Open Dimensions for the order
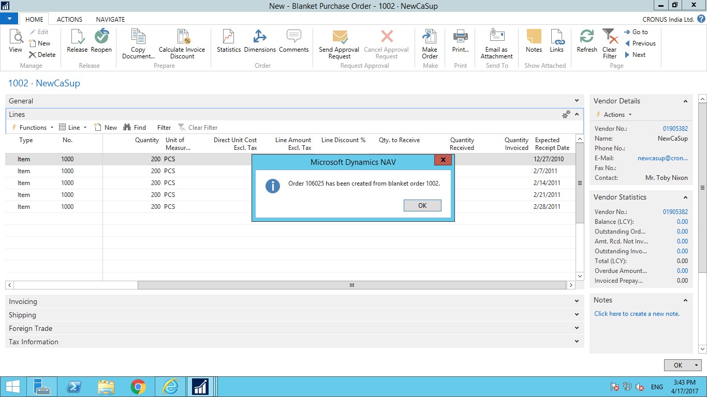The image size is (707, 397). [x=260, y=41]
